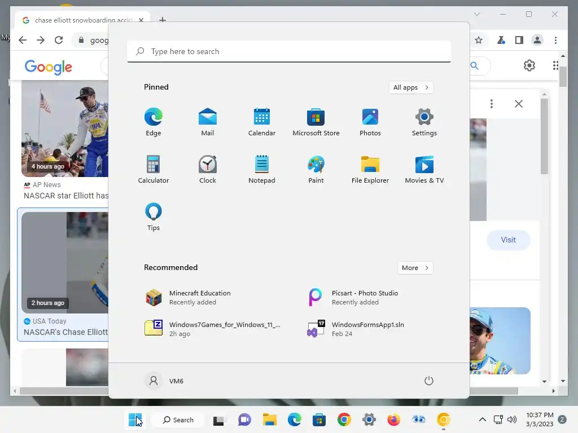
Task: Show More recommended items
Action: (415, 268)
